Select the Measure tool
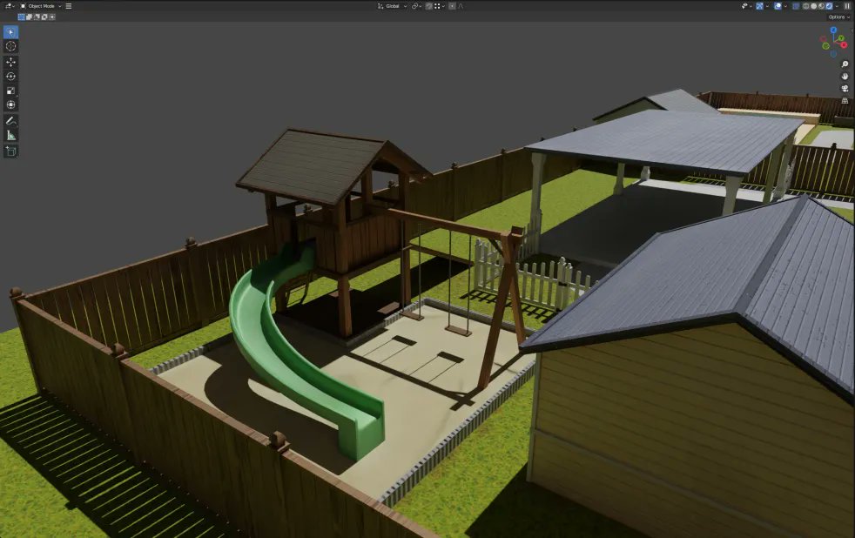Screen dimensions: 855x538 [10, 135]
